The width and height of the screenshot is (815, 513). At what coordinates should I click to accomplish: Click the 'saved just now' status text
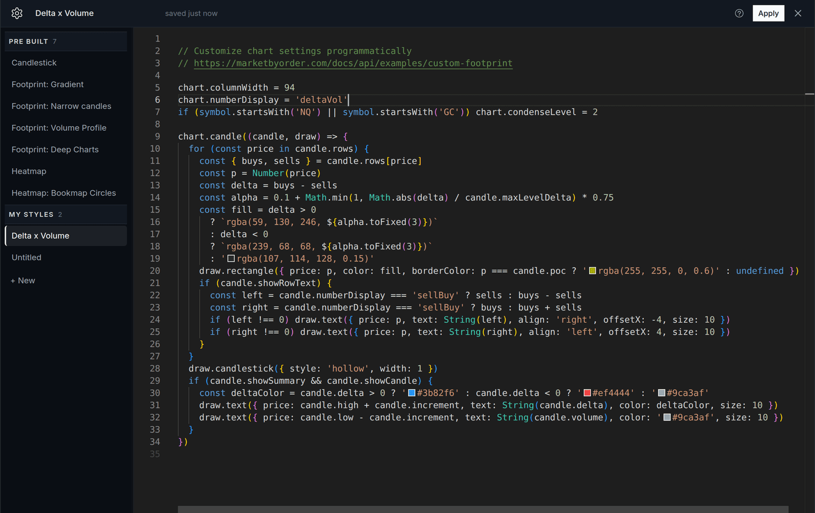pyautogui.click(x=191, y=13)
